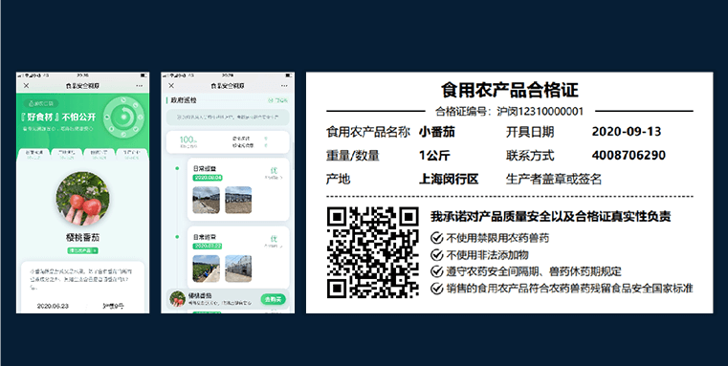Click the 食用农产品名称 field label
Viewport: 728px width, 366px height.
(x=368, y=132)
